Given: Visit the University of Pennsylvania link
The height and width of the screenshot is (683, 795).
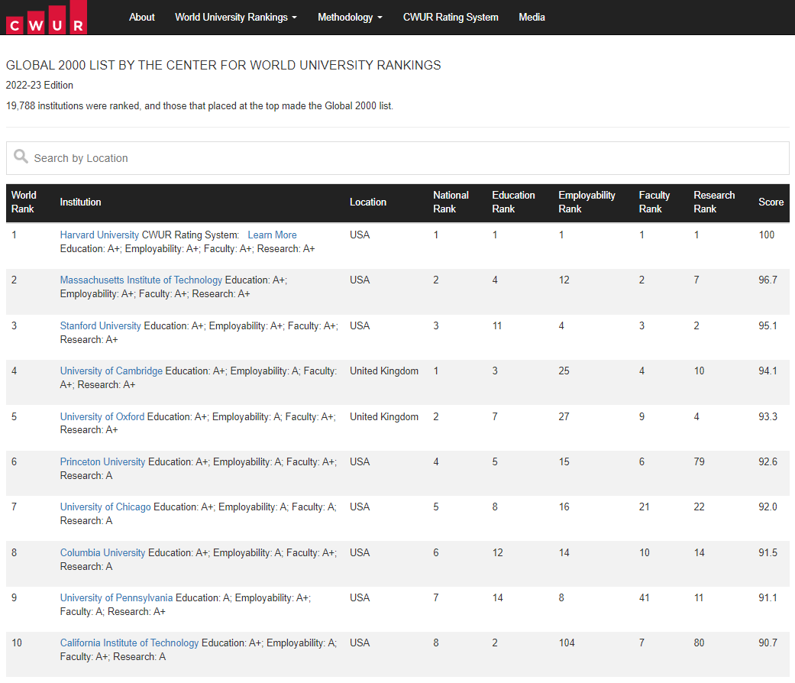Looking at the screenshot, I should 116,597.
